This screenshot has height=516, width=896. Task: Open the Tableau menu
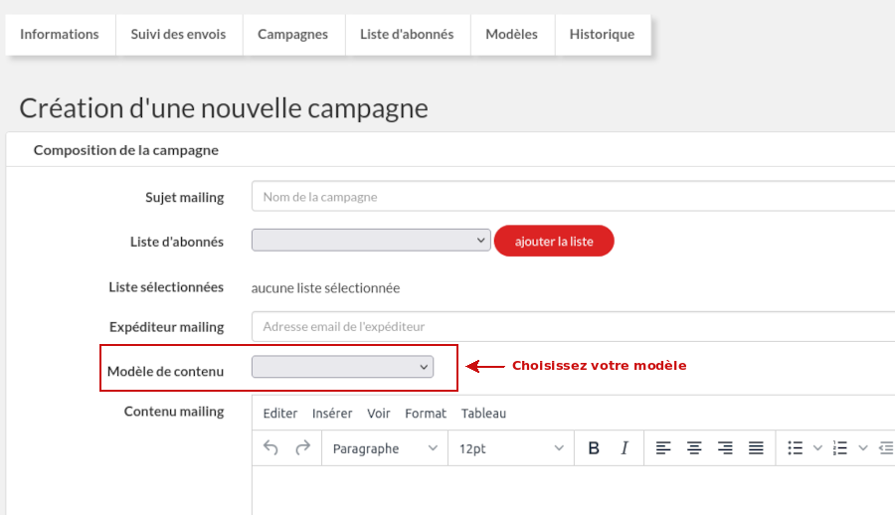pos(483,414)
